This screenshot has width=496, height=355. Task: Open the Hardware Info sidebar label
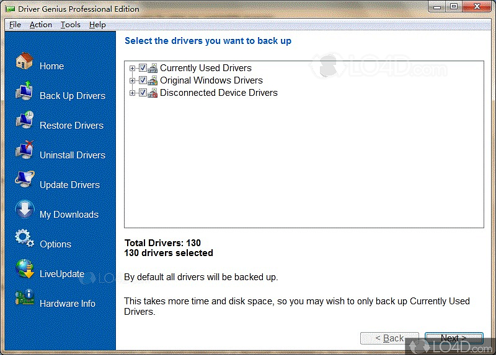coord(68,304)
